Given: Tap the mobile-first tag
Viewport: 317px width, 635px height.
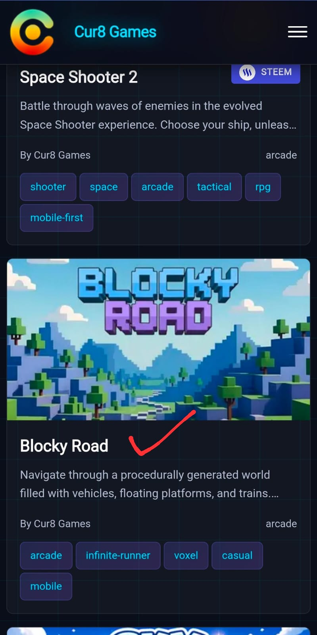Looking at the screenshot, I should [57, 218].
